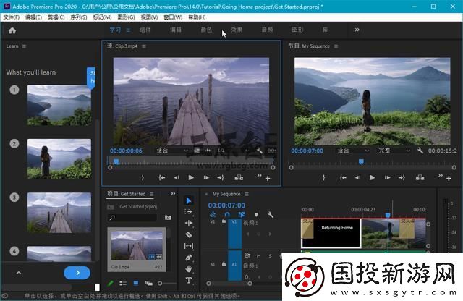This screenshot has height=301, width=463.
Task: Select the Razor tool
Action: tap(189, 234)
